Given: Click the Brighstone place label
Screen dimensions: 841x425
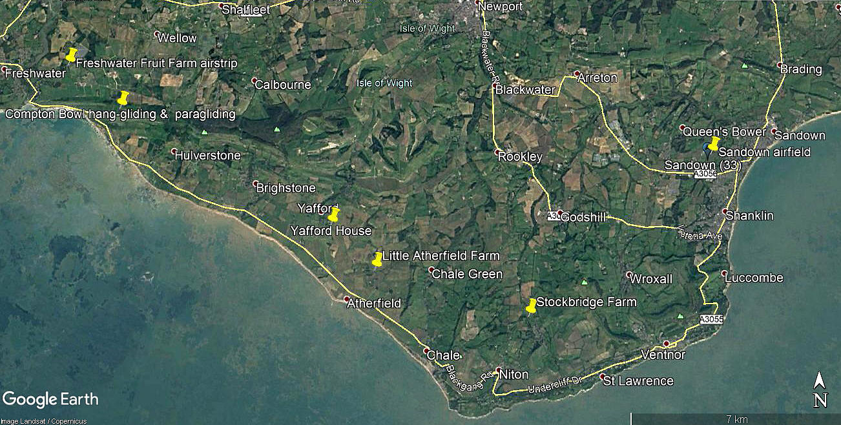Looking at the screenshot, I should pyautogui.click(x=286, y=188).
